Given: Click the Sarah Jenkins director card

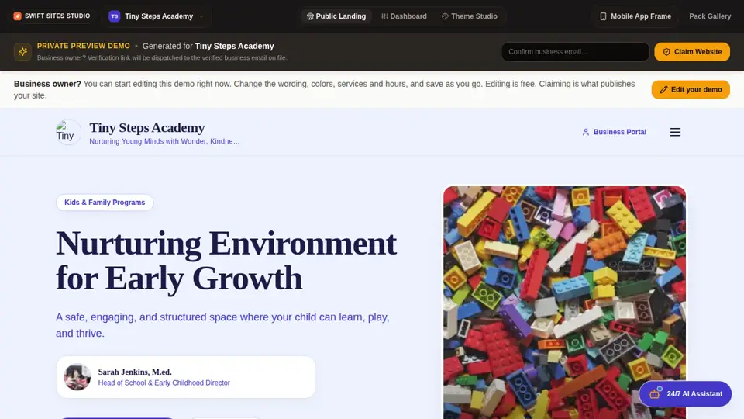Looking at the screenshot, I should [x=185, y=377].
